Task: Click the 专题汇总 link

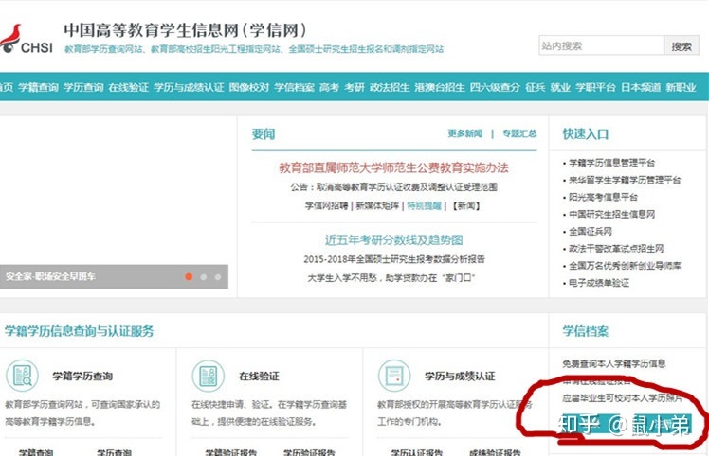Action: pos(519,133)
